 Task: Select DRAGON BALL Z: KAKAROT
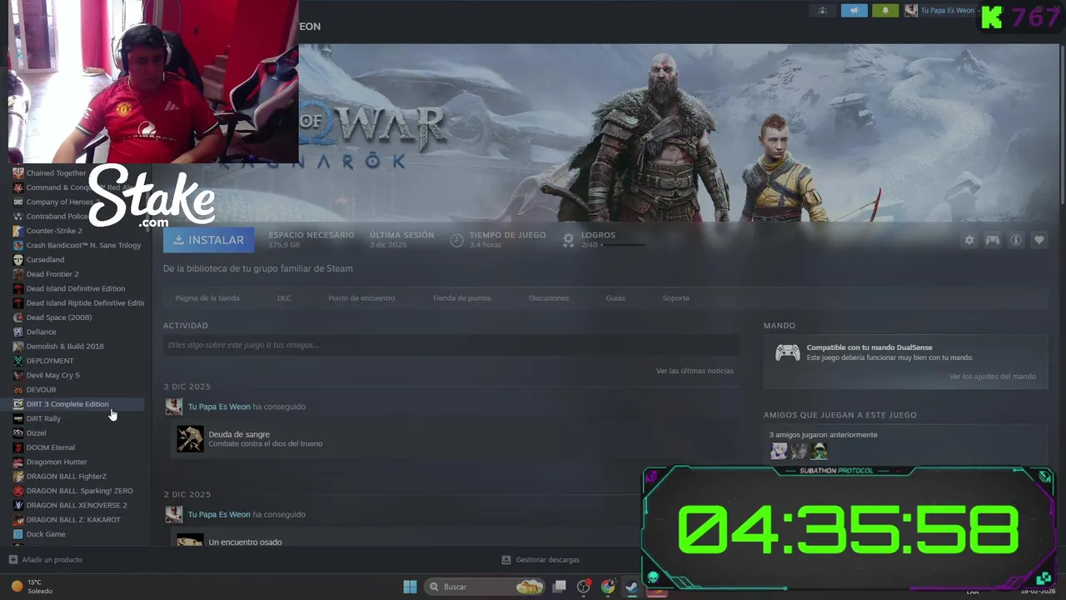(75, 520)
